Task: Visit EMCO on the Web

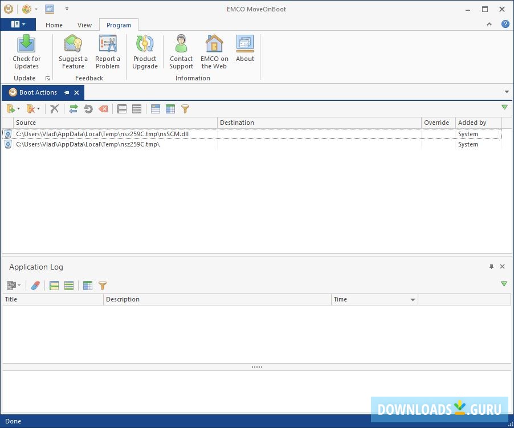Action: coord(214,52)
